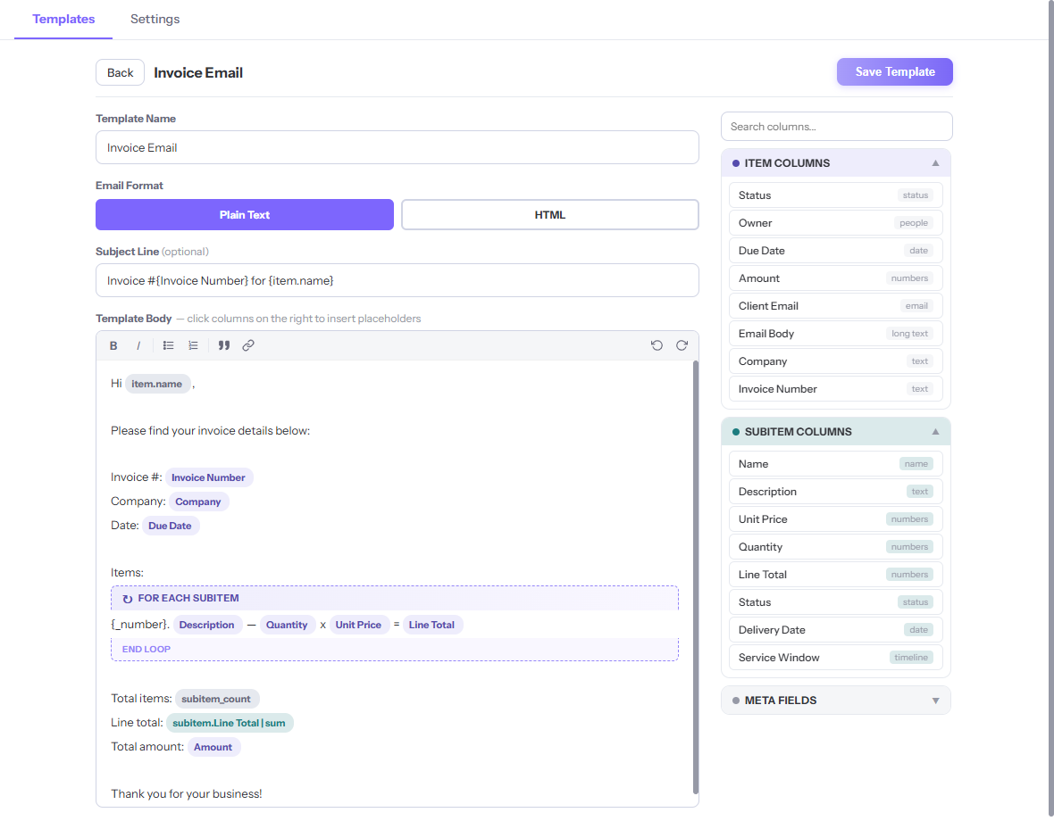Screen dimensions: 1054x821
Task: Insert the Amount column placeholder
Action: click(835, 278)
